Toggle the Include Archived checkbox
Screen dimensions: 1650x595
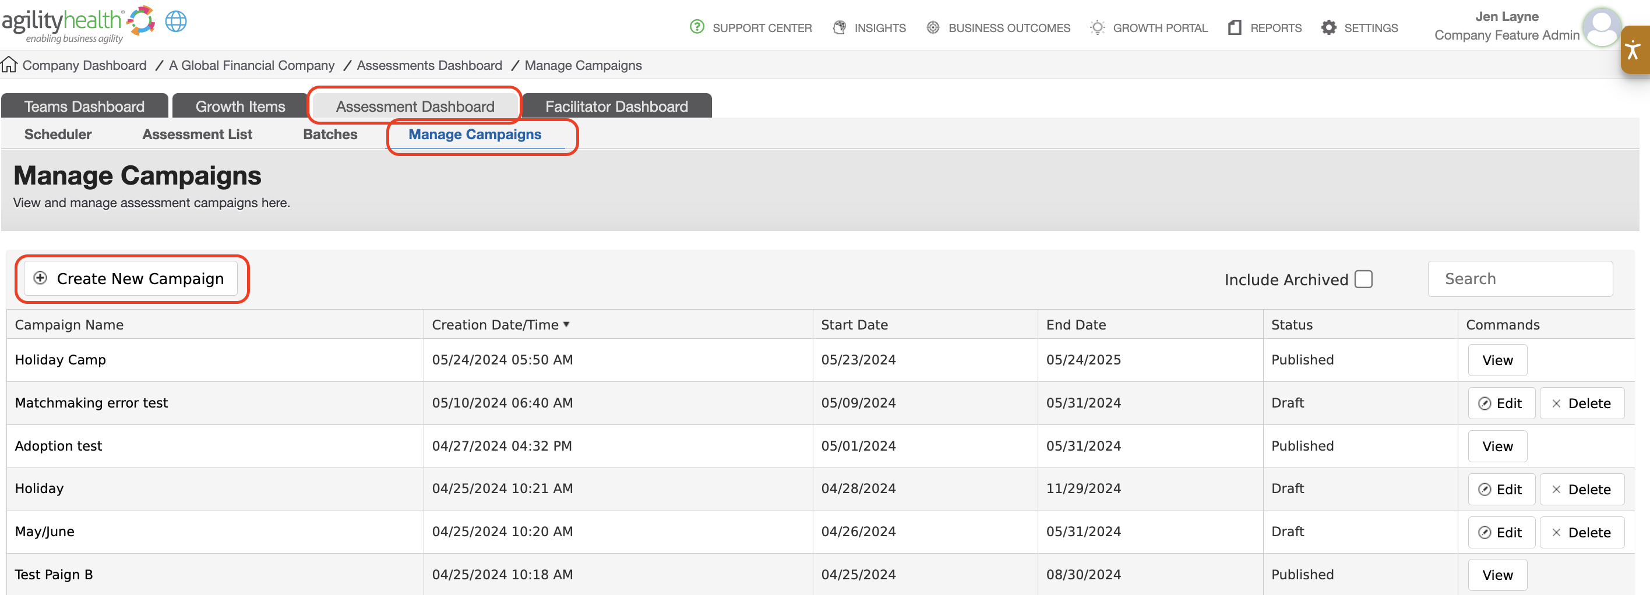1363,279
